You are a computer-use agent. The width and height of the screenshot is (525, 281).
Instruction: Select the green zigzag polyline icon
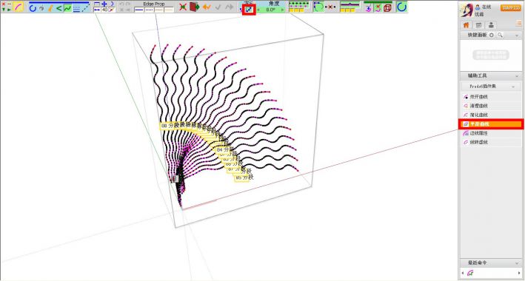coord(67,8)
